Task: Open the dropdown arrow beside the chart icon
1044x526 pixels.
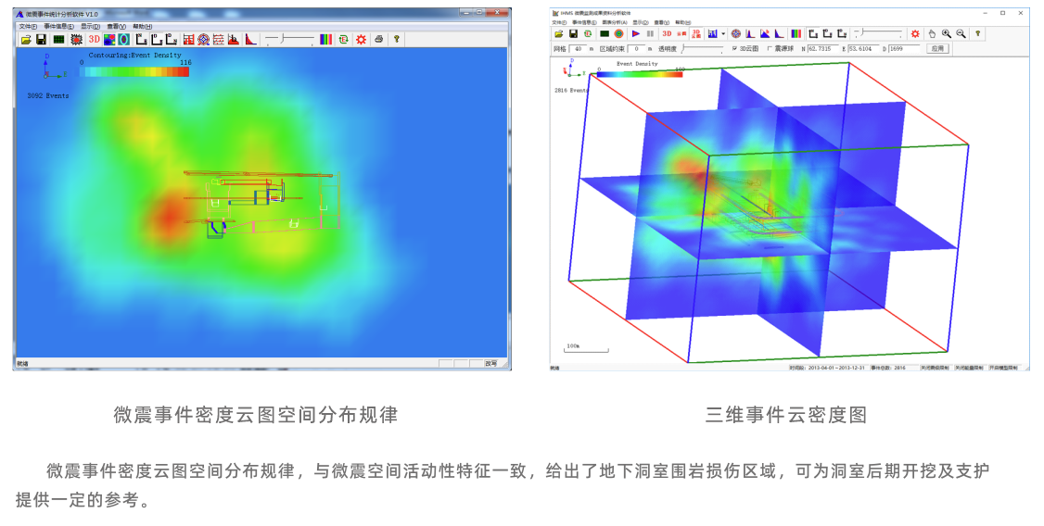Action: point(722,33)
